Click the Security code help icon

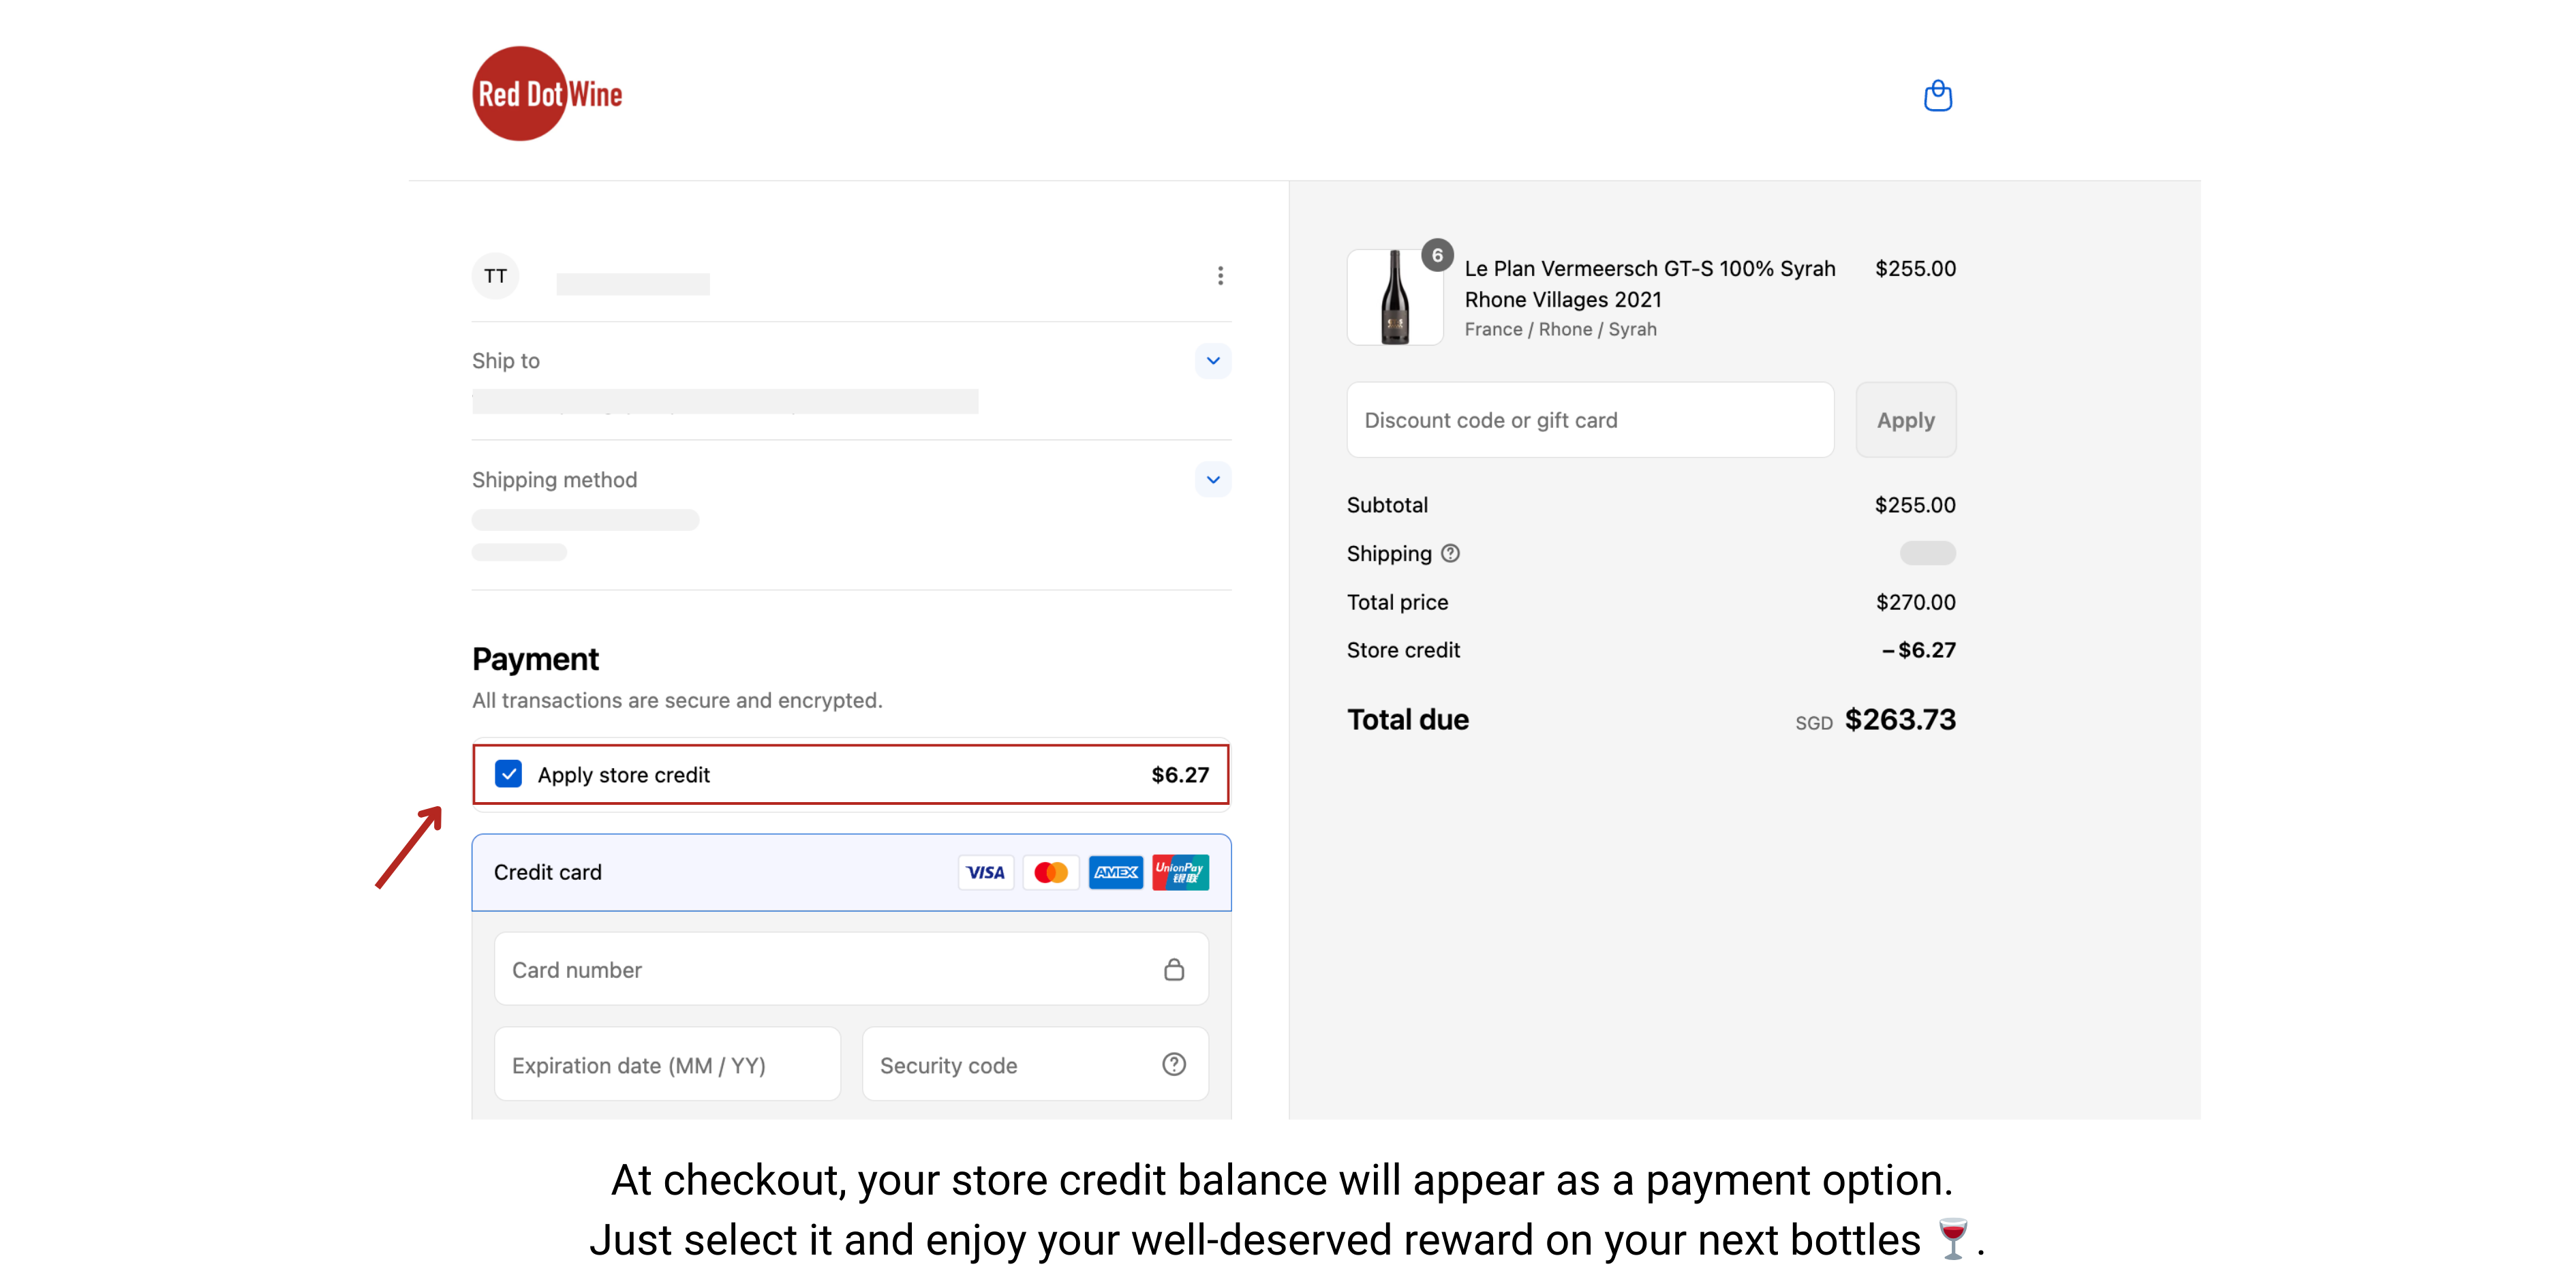[1173, 1065]
